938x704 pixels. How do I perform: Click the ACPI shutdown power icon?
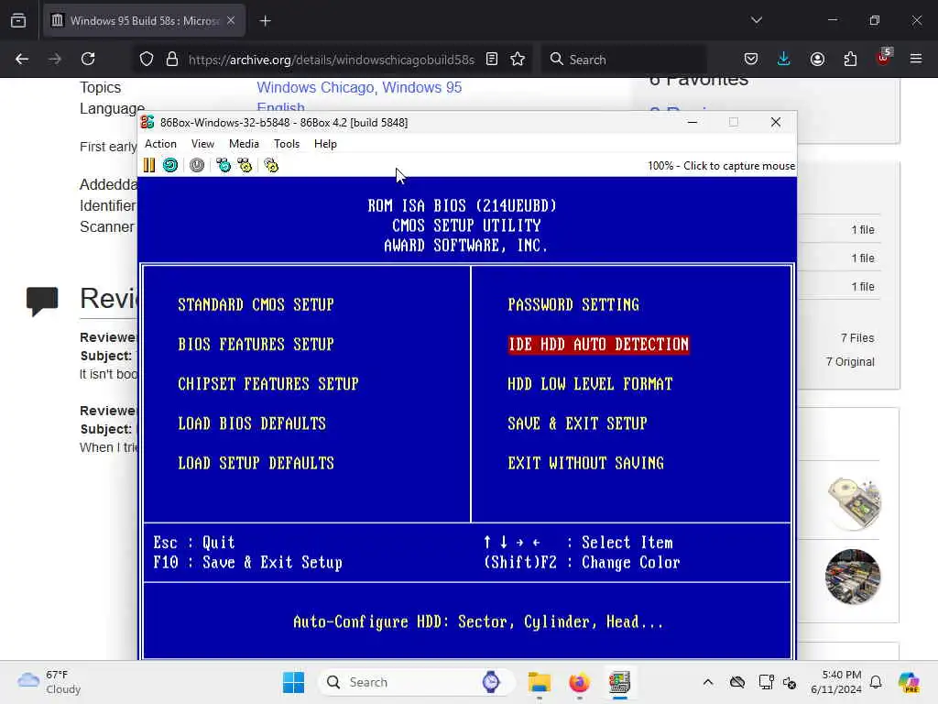(x=197, y=165)
